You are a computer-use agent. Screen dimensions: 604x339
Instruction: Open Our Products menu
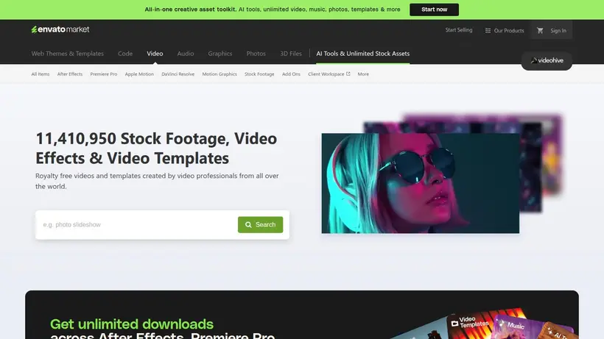pos(505,30)
